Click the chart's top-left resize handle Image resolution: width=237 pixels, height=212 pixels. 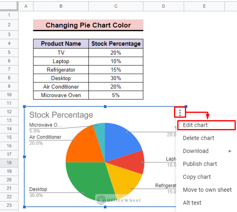click(24, 106)
